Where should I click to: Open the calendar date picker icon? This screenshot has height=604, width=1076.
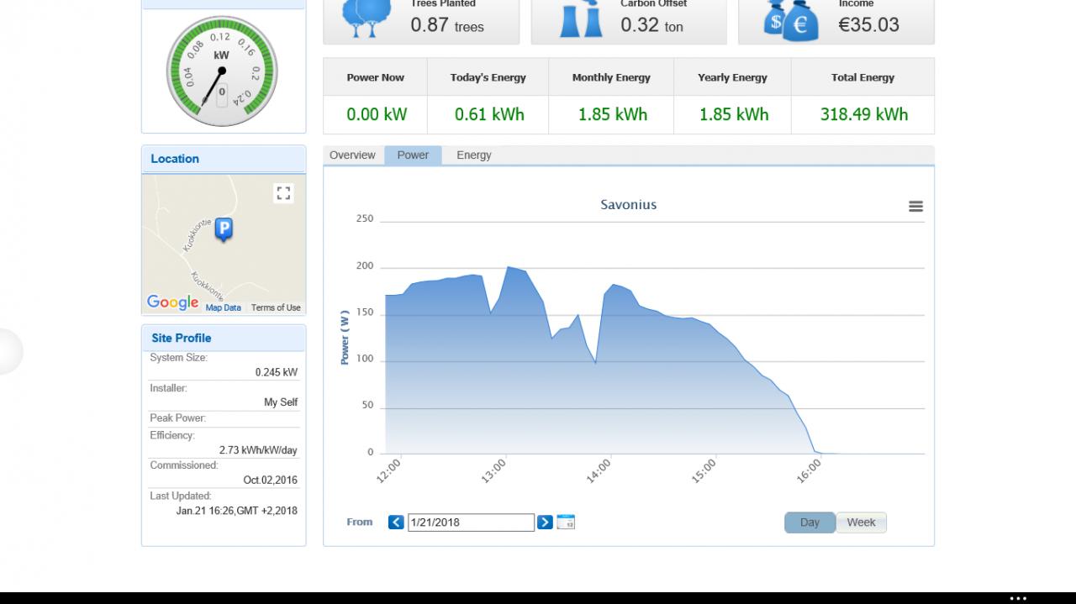coord(566,523)
